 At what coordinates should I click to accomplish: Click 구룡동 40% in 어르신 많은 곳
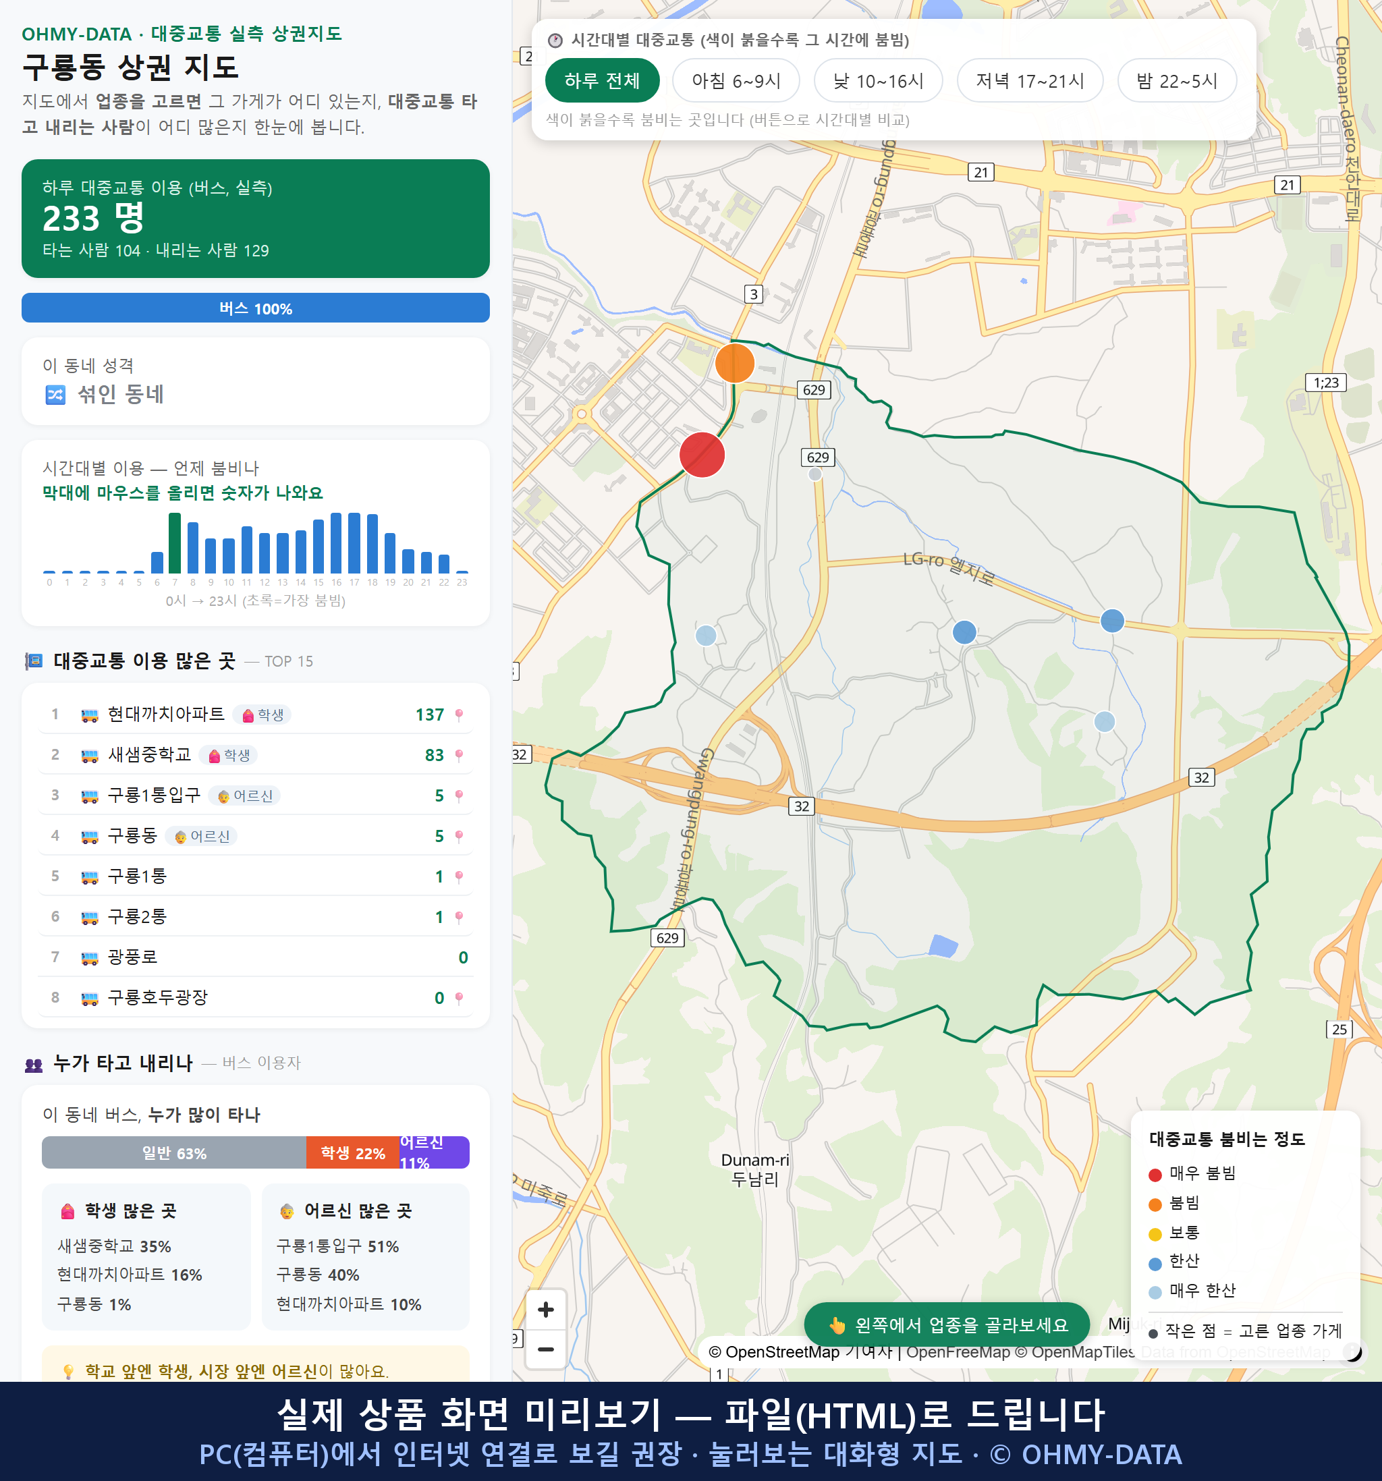click(x=317, y=1275)
